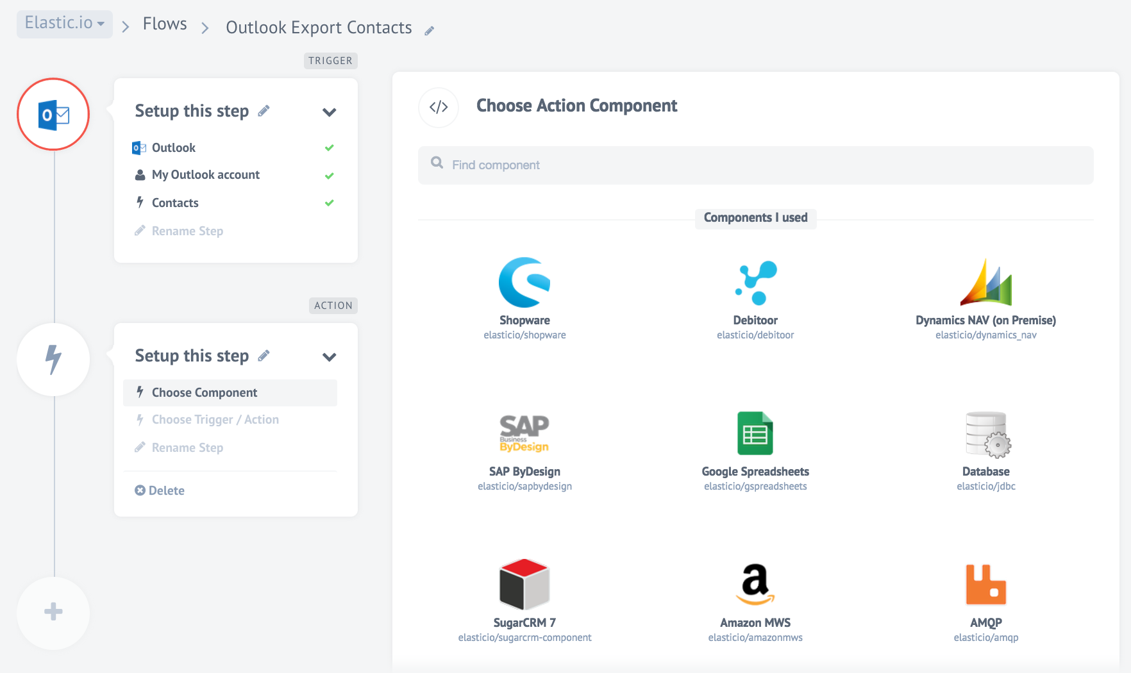Click elasticio/sugarcrm-component path text
The width and height of the screenshot is (1131, 673).
(524, 638)
